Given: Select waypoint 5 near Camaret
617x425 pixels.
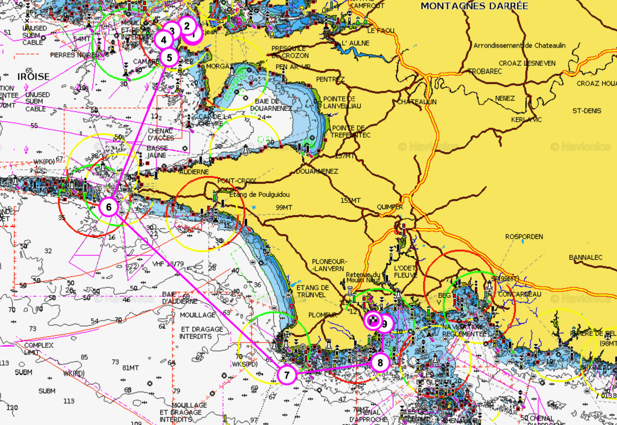Looking at the screenshot, I should point(169,57).
